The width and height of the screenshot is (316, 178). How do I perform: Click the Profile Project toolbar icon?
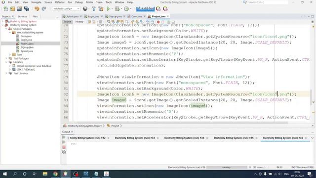(x=126, y=9)
